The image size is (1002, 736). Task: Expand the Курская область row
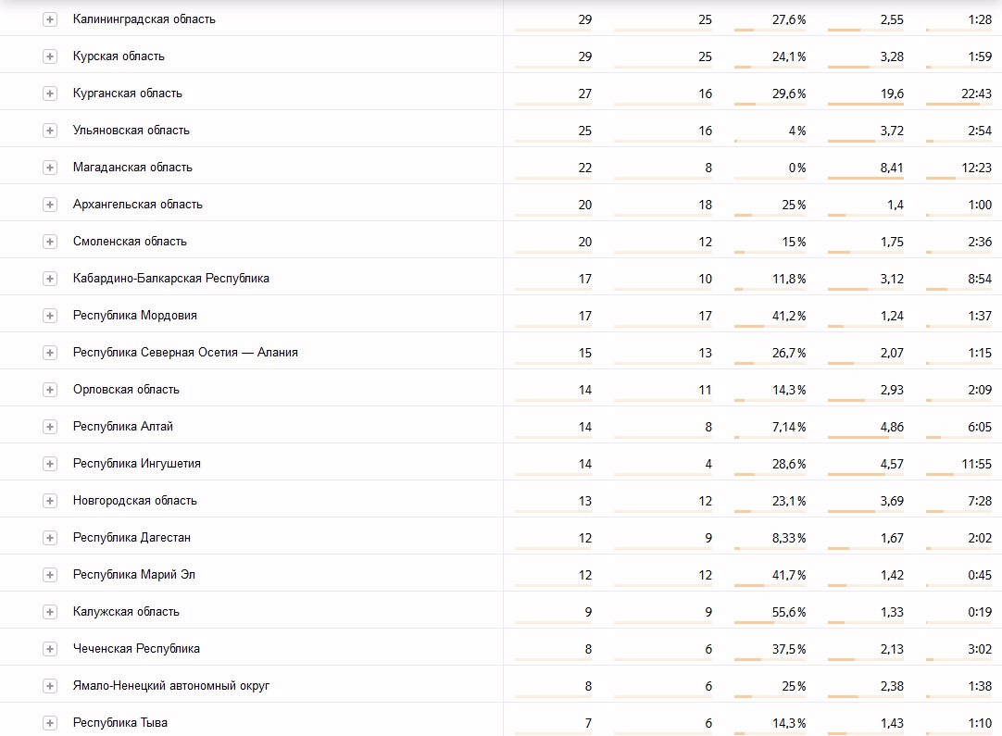[x=50, y=56]
